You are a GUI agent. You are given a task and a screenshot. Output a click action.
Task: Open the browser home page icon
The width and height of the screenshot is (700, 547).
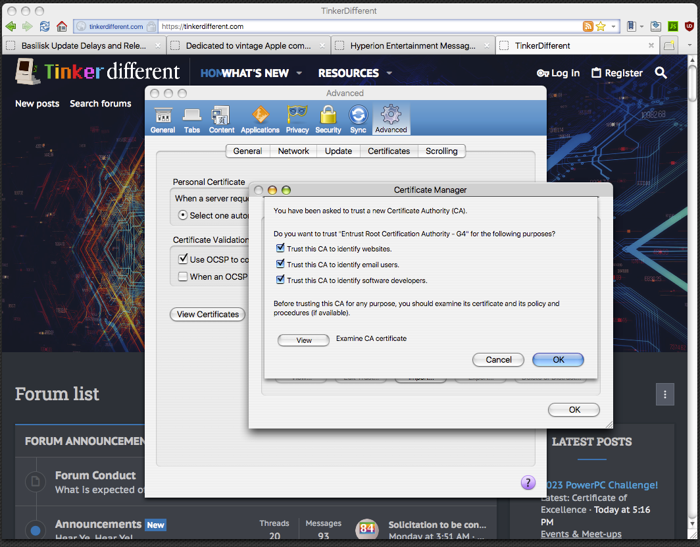point(62,26)
